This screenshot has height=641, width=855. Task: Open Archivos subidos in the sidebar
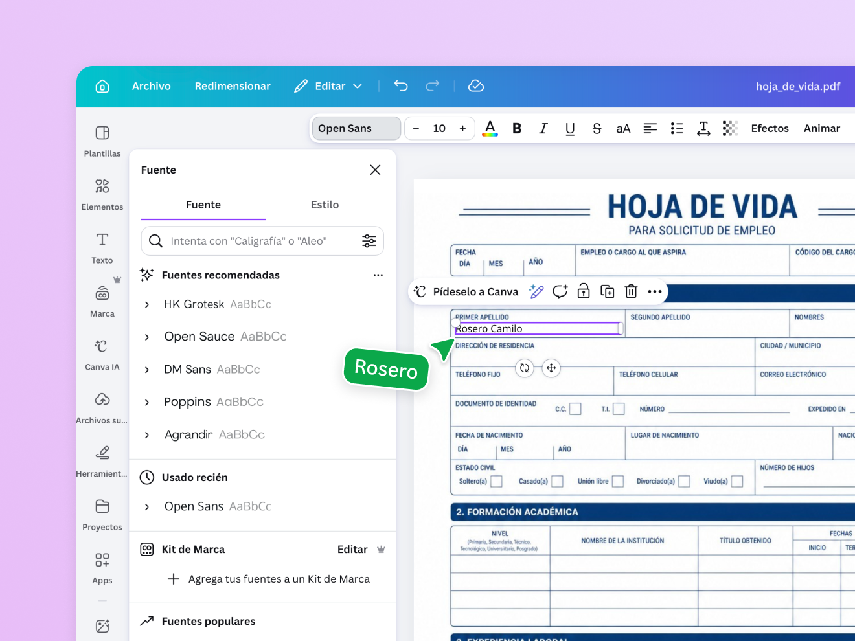tap(102, 408)
